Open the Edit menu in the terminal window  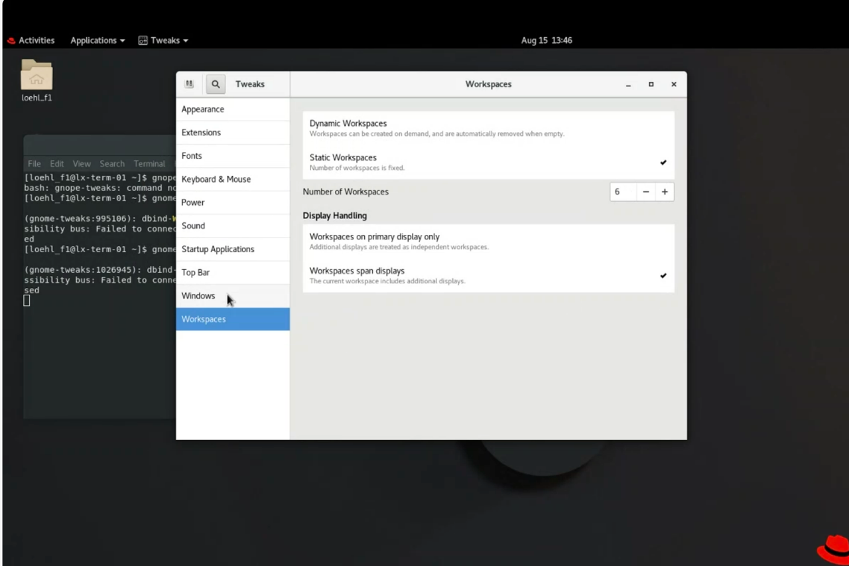point(57,164)
